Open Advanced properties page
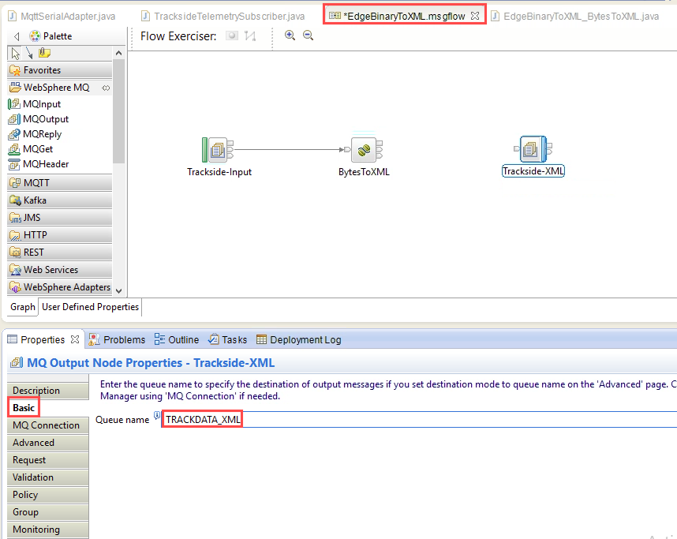 tap(48, 443)
